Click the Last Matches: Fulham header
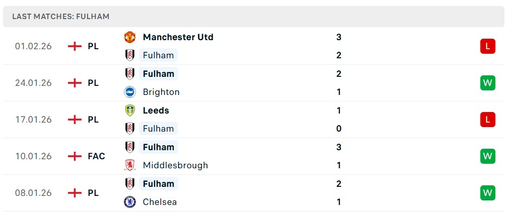 [61, 17]
